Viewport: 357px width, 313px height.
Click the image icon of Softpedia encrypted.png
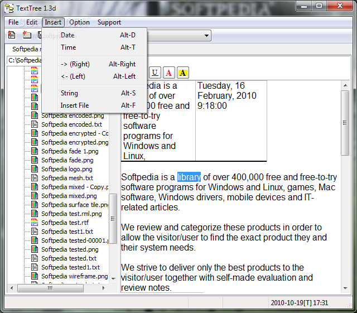pos(35,142)
